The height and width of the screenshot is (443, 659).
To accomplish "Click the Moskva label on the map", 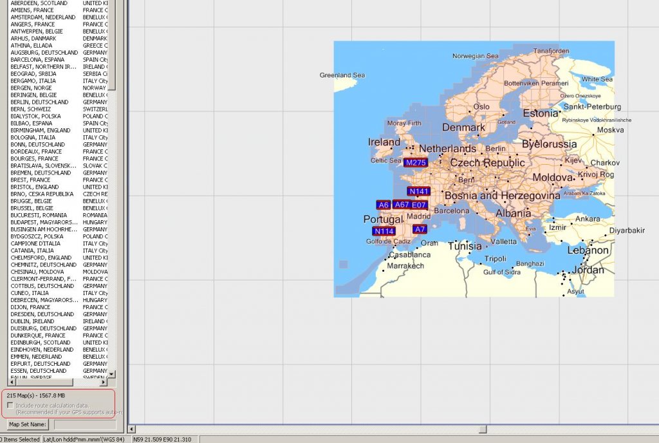I will (610, 130).
